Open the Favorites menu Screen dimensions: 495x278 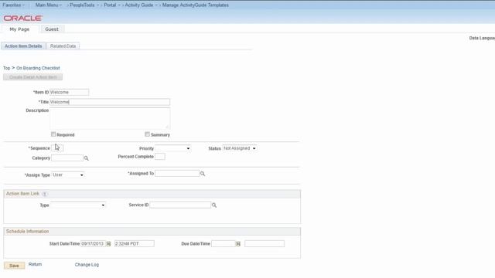pos(13,5)
